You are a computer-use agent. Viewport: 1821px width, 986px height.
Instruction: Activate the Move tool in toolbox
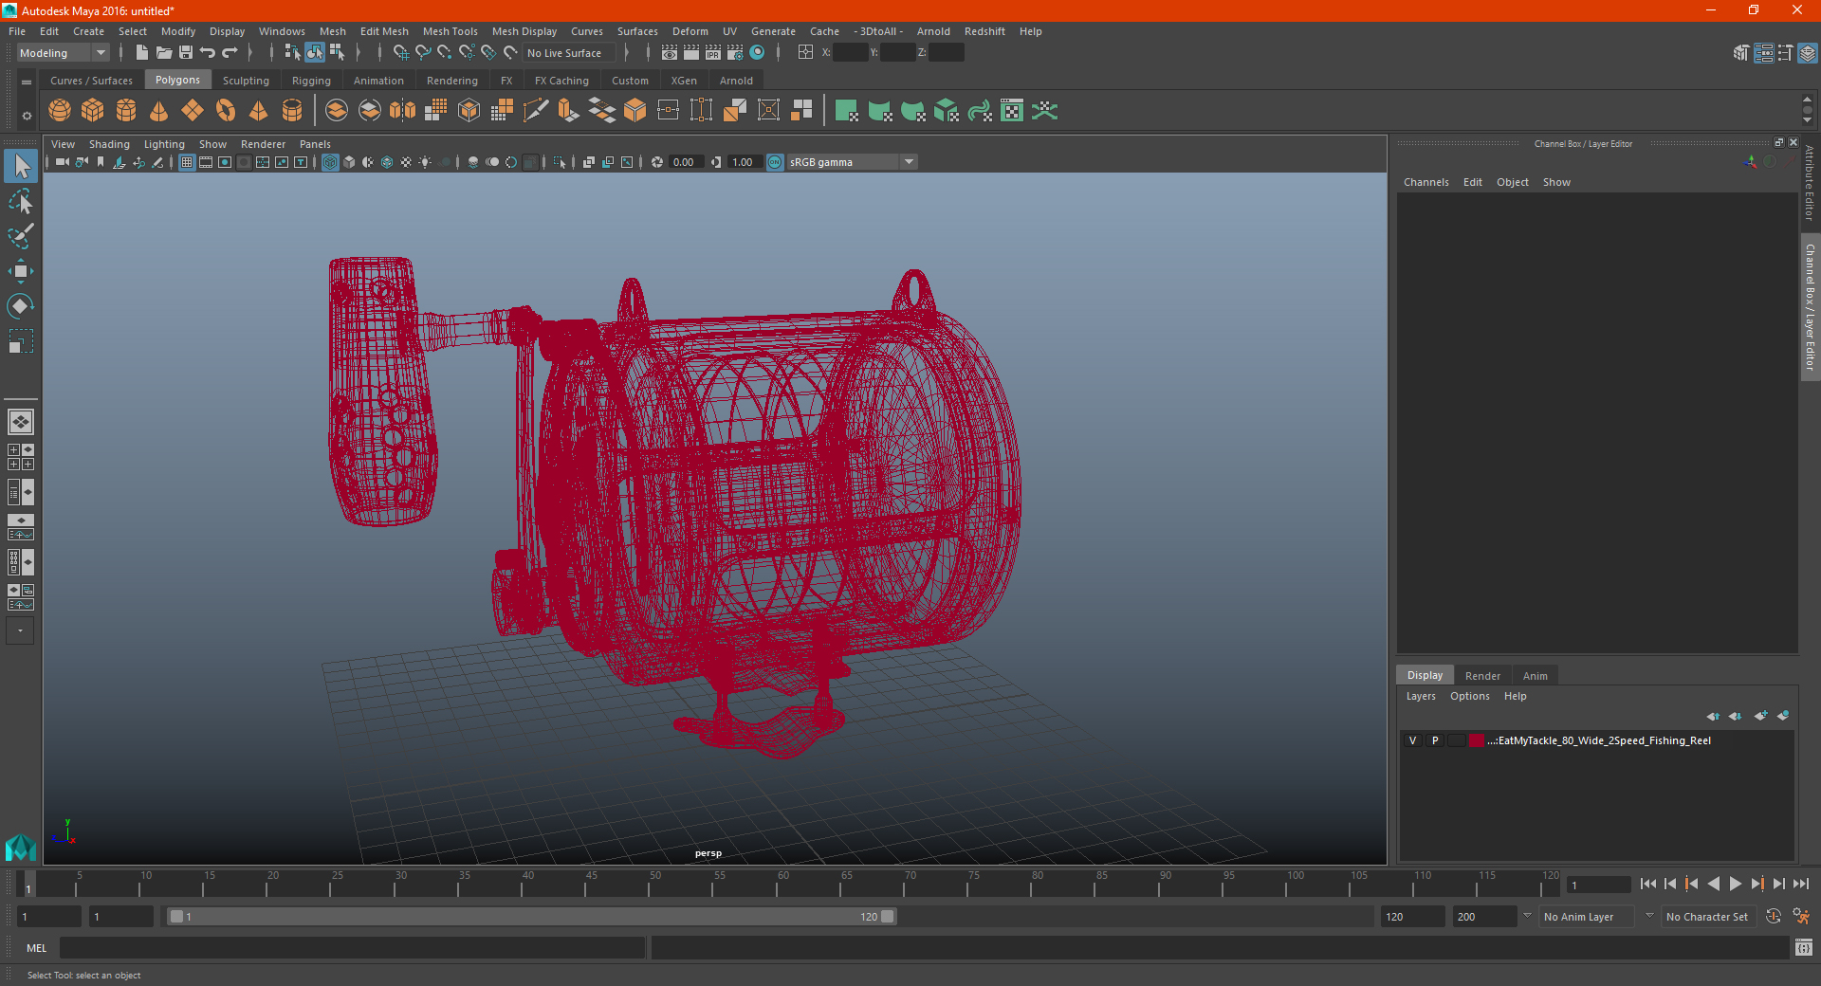[21, 272]
